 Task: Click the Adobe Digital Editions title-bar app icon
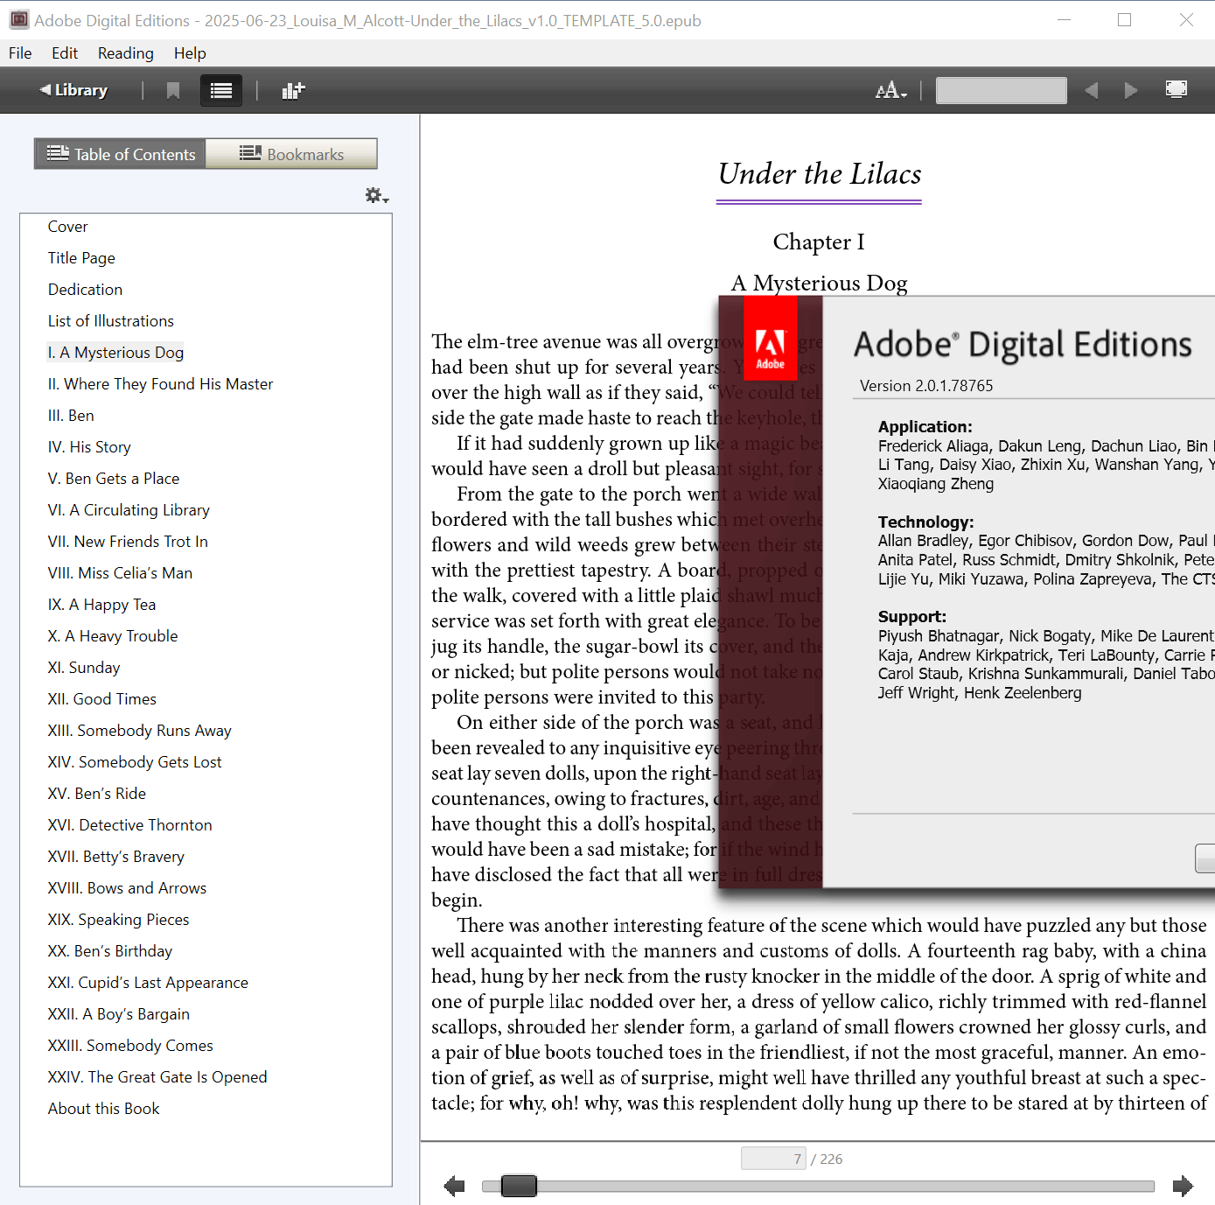point(19,19)
